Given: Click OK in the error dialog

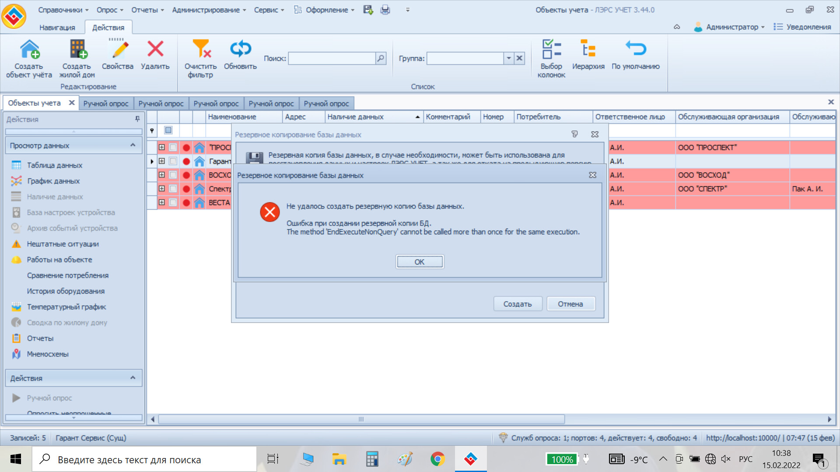Looking at the screenshot, I should [x=420, y=262].
